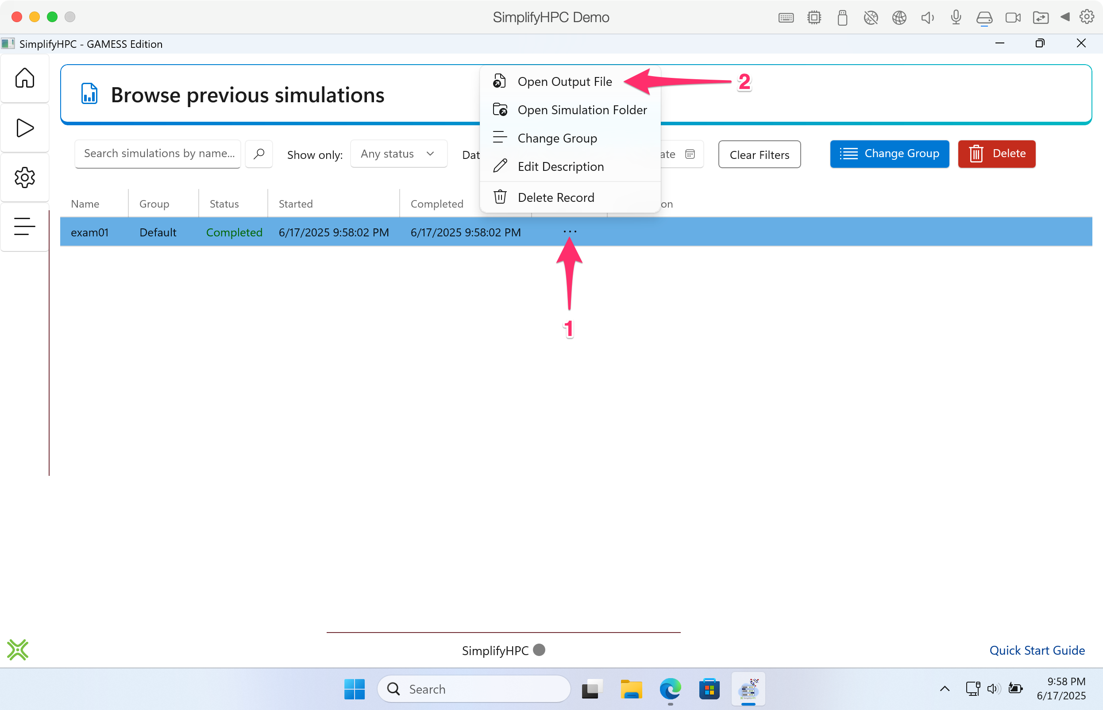Open the date picker calendar icon
The height and width of the screenshot is (710, 1103).
pos(690,154)
